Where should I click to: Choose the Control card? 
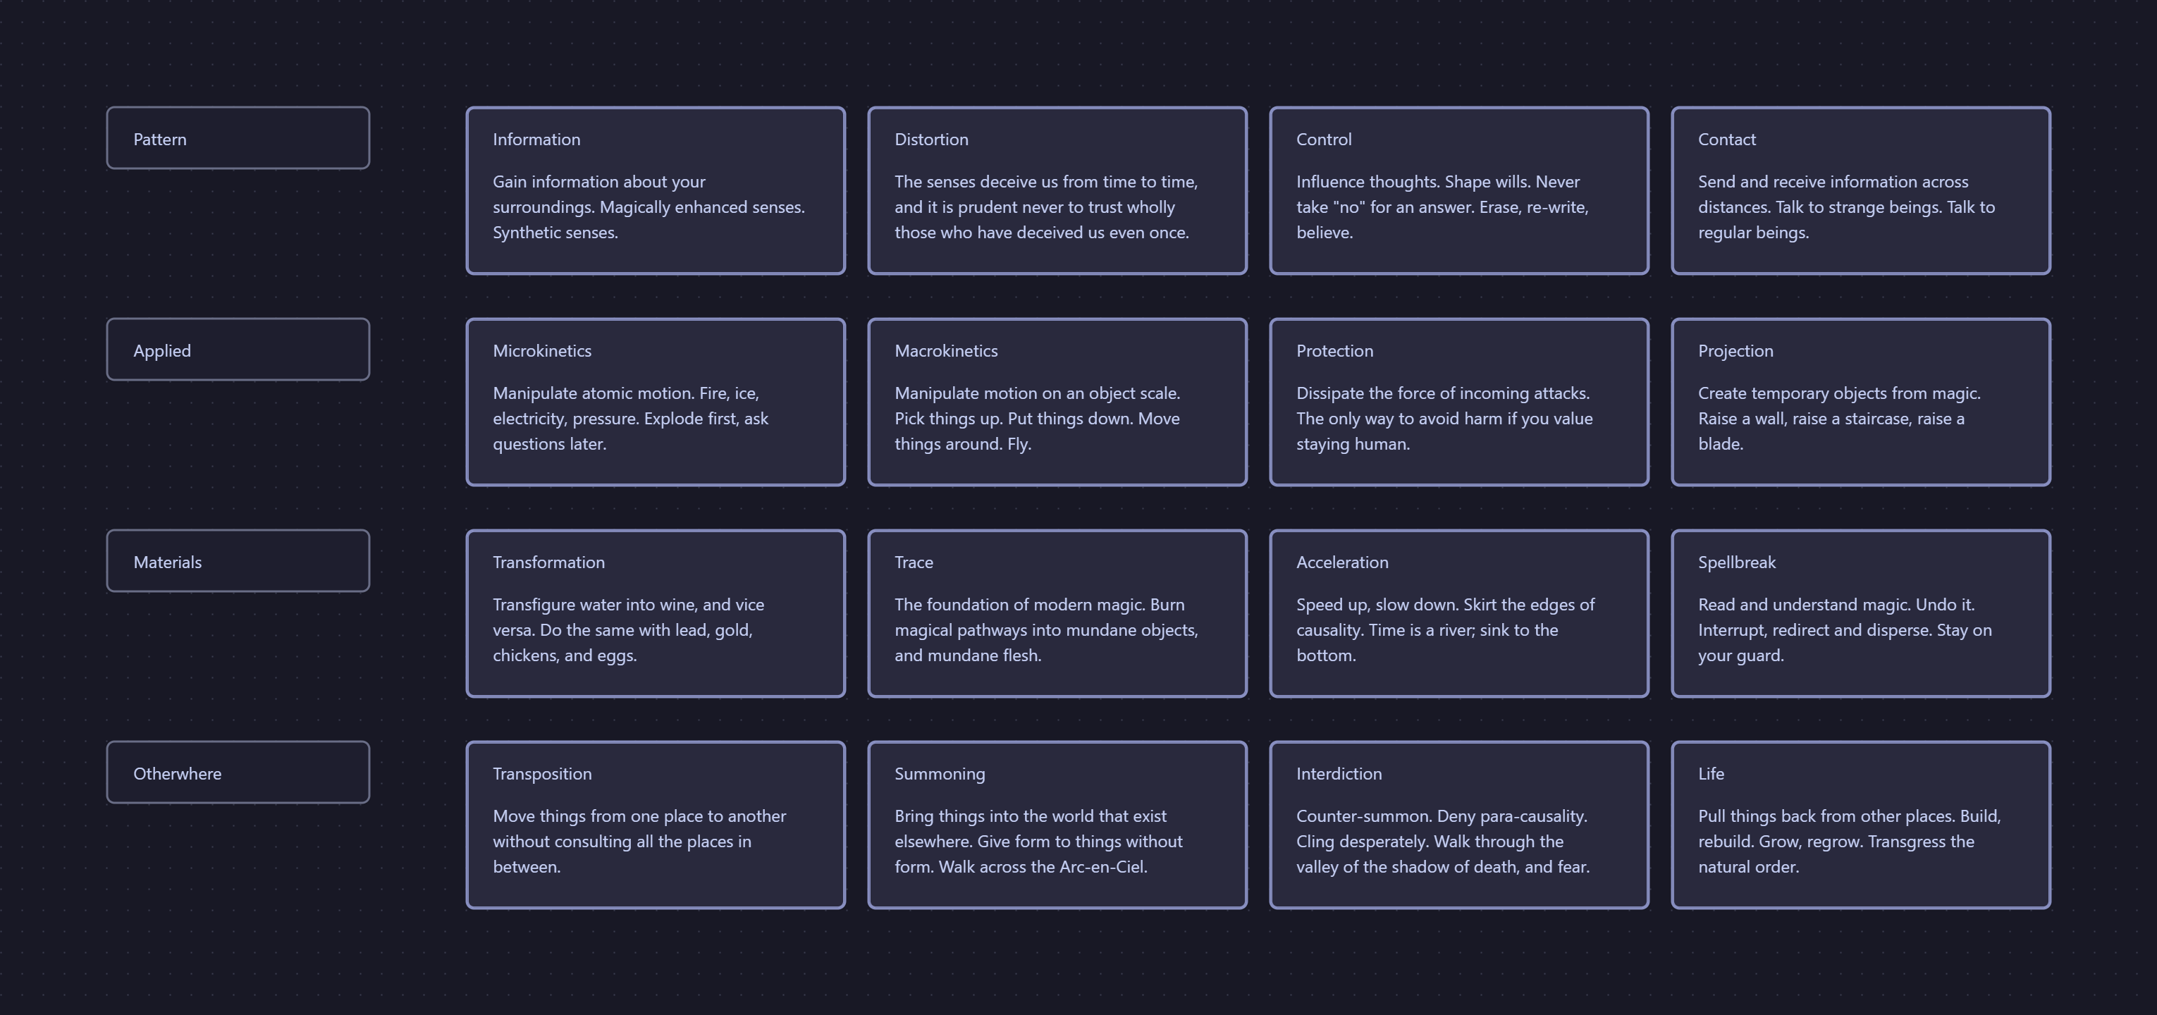pos(1458,191)
